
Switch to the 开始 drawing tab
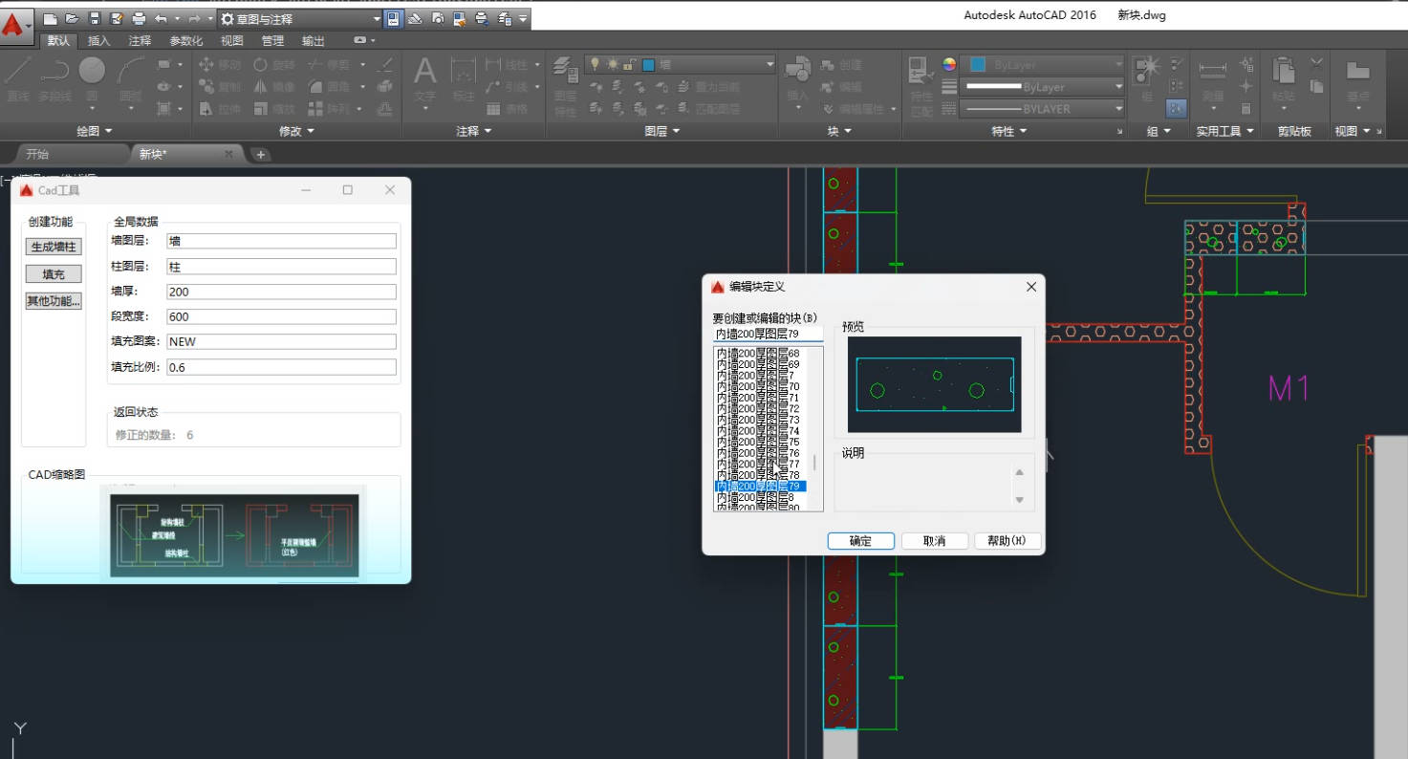tap(37, 154)
